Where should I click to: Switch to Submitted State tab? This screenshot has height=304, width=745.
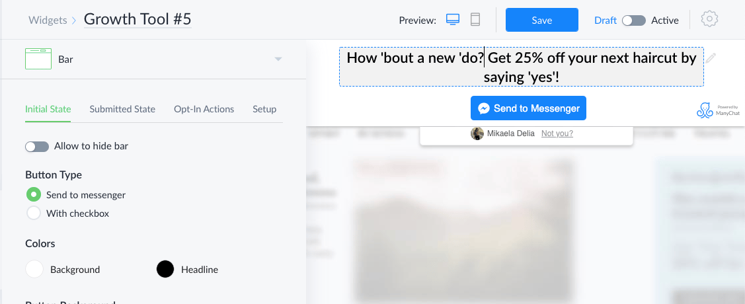(x=122, y=109)
